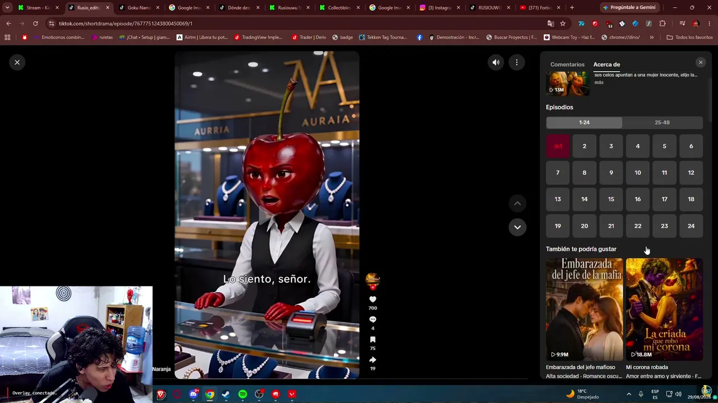Play episode 19
Screen dimensions: 718x403
coord(558,226)
